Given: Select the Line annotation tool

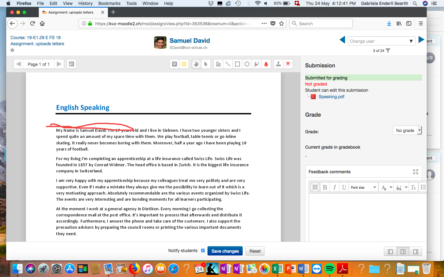Looking at the screenshot, I should pyautogui.click(x=228, y=64).
